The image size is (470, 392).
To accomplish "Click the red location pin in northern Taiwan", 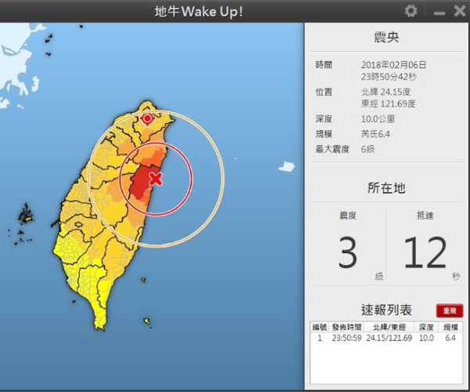I will (147, 118).
